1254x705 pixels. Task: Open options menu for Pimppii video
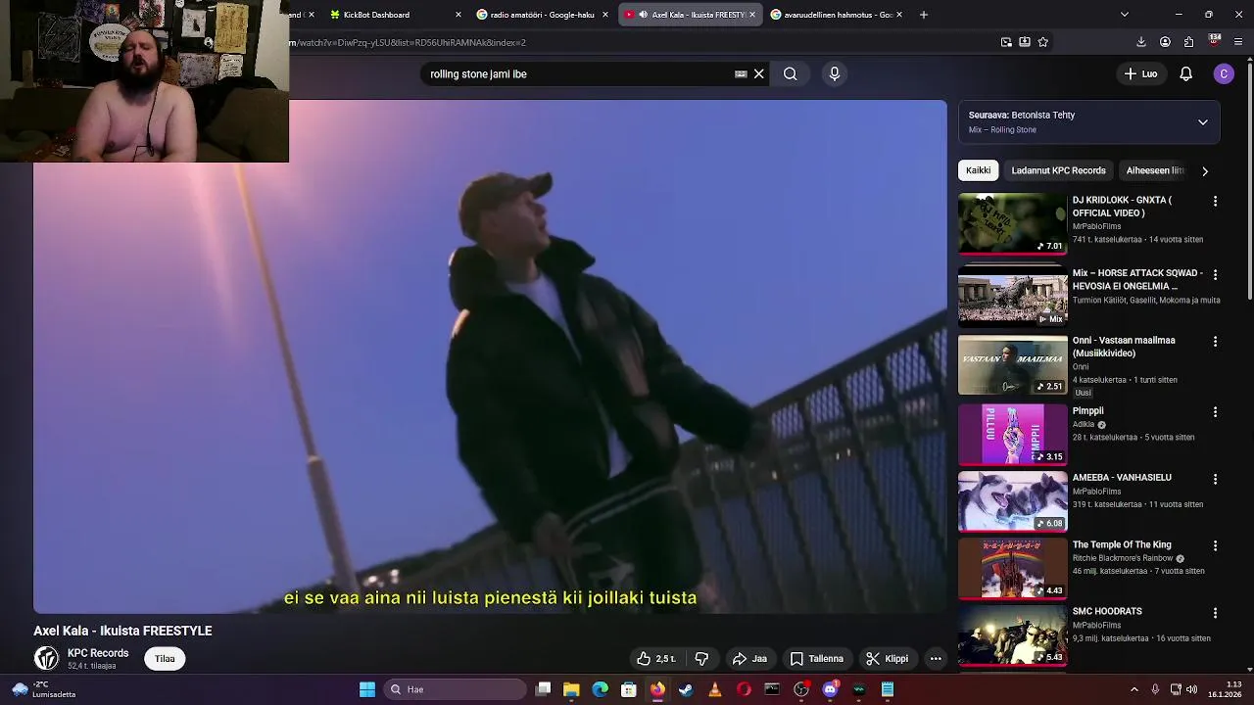point(1215,412)
